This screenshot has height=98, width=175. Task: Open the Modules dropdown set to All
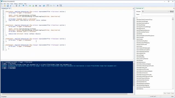[x=155, y=11]
